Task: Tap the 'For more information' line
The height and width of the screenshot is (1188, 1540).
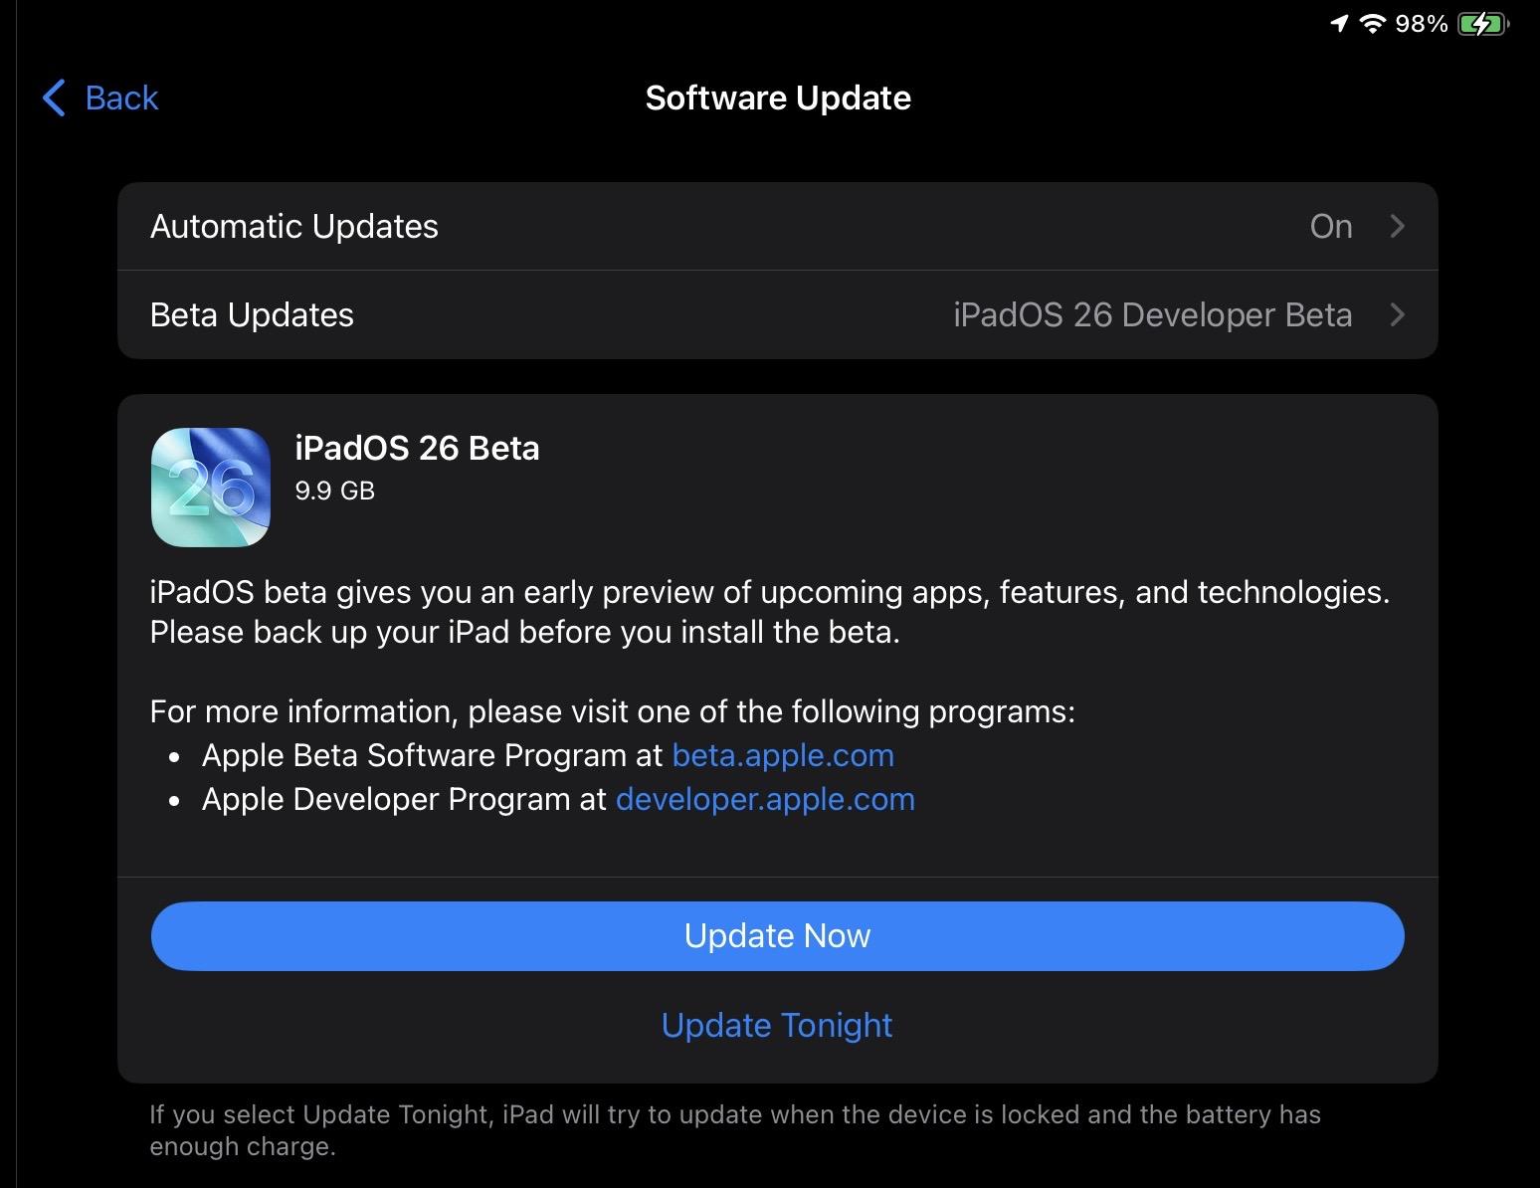Action: (613, 711)
